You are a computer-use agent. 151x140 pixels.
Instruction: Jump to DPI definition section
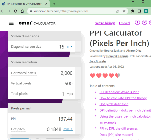tap(125, 110)
